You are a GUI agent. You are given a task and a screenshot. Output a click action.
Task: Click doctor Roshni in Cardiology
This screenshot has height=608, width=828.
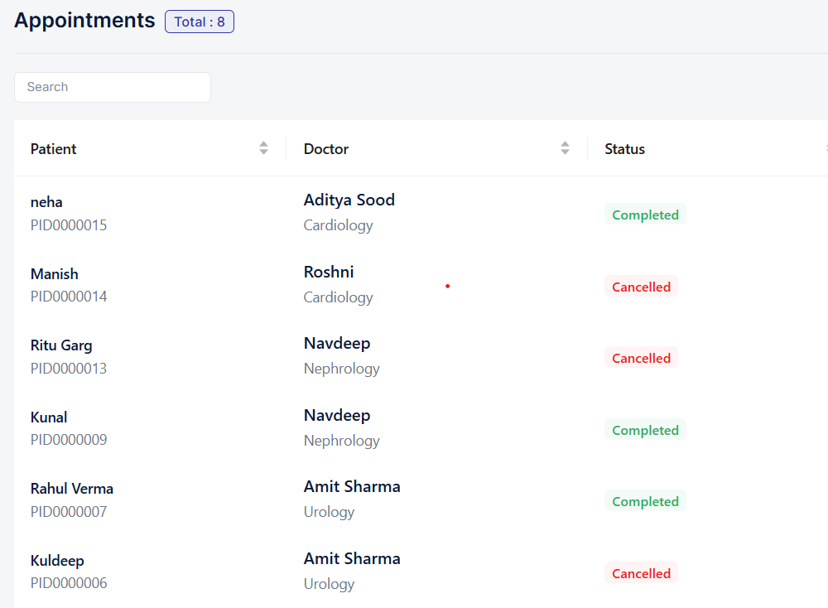tap(329, 272)
